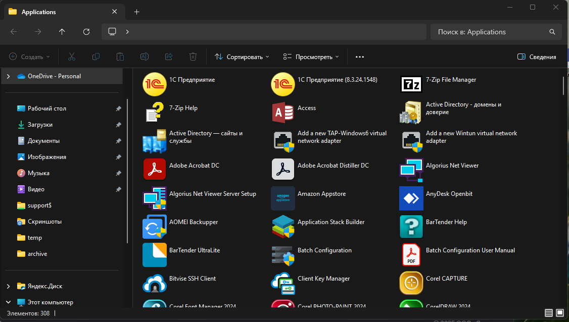Launch BarTender UltraLite icon

click(x=155, y=254)
